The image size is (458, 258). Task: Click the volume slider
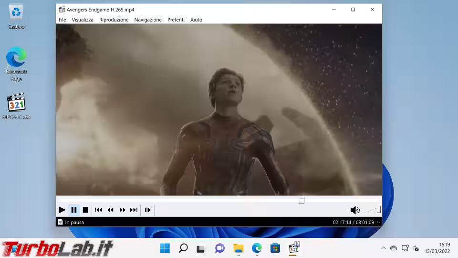(372, 210)
